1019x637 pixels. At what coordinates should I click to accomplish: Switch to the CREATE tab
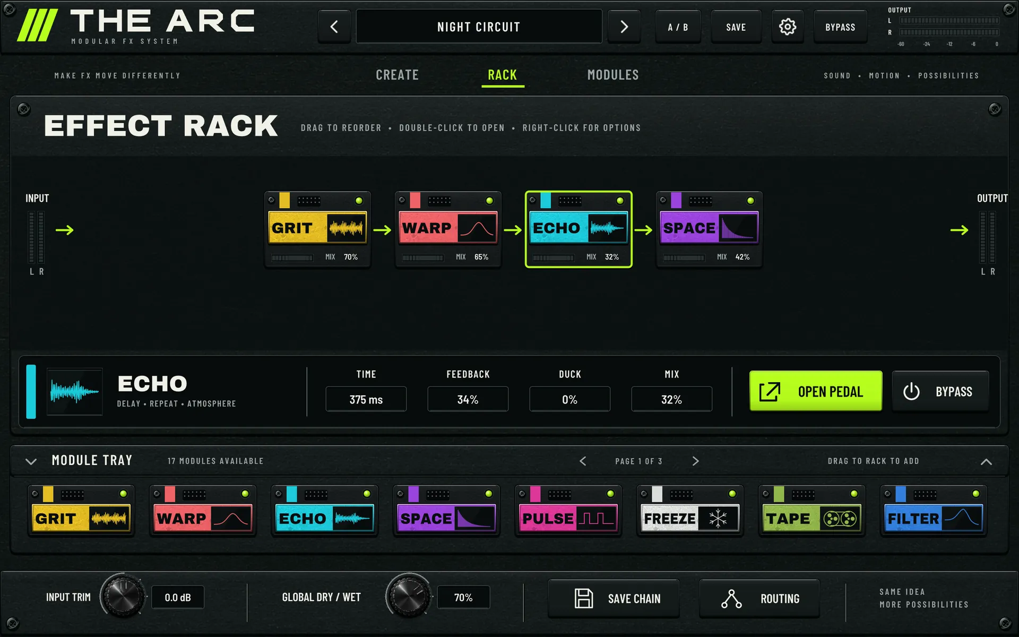(x=398, y=75)
